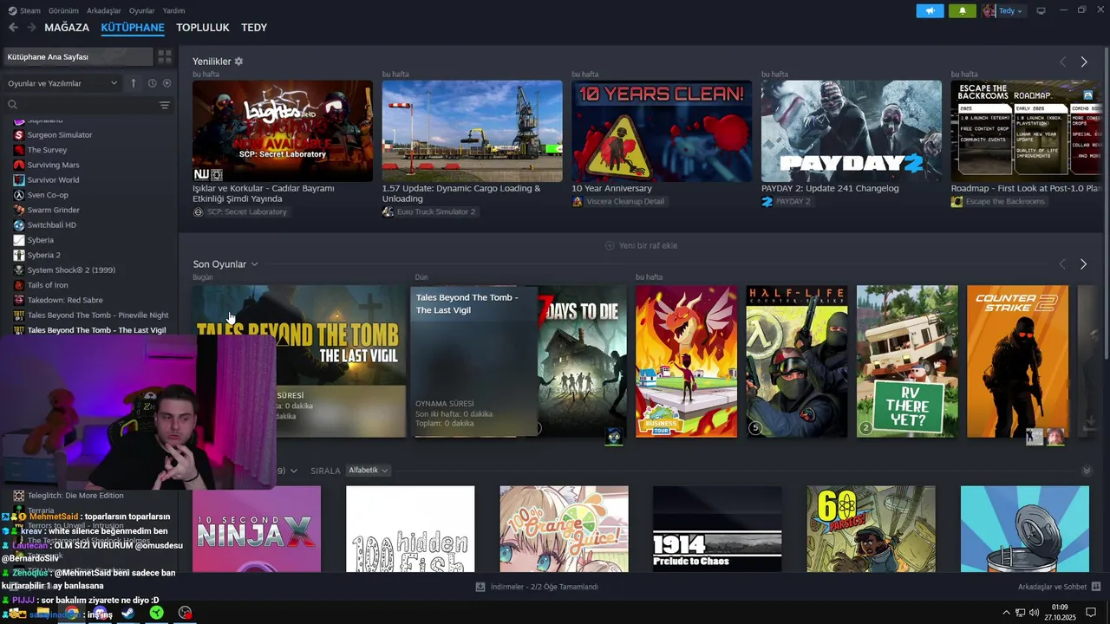Open SCP: Secret Laboratory news thumbnail
Image resolution: width=1110 pixels, height=624 pixels.
pos(283,131)
